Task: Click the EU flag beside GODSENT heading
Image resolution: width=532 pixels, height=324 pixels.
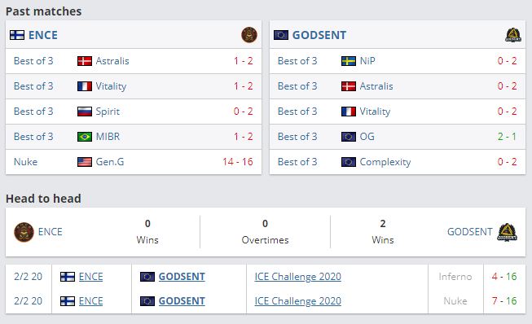Action: pyautogui.click(x=281, y=35)
